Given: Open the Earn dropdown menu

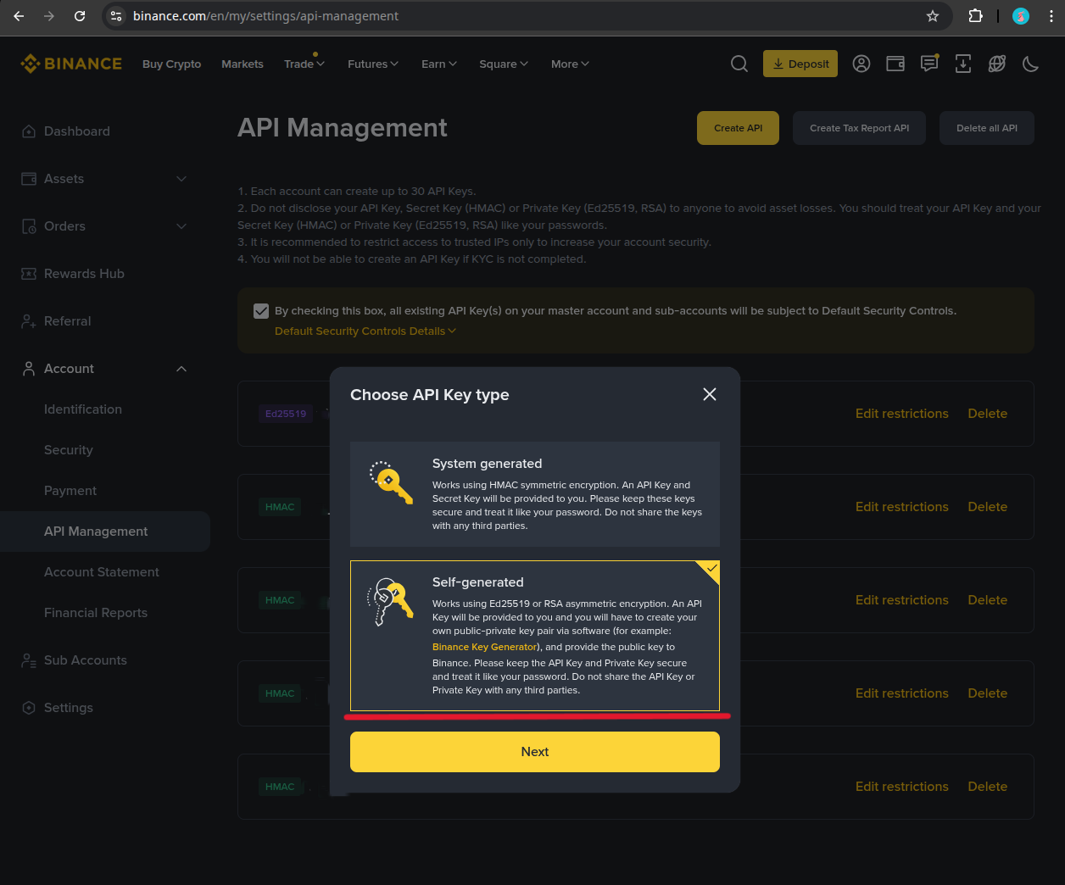Looking at the screenshot, I should click(x=439, y=64).
